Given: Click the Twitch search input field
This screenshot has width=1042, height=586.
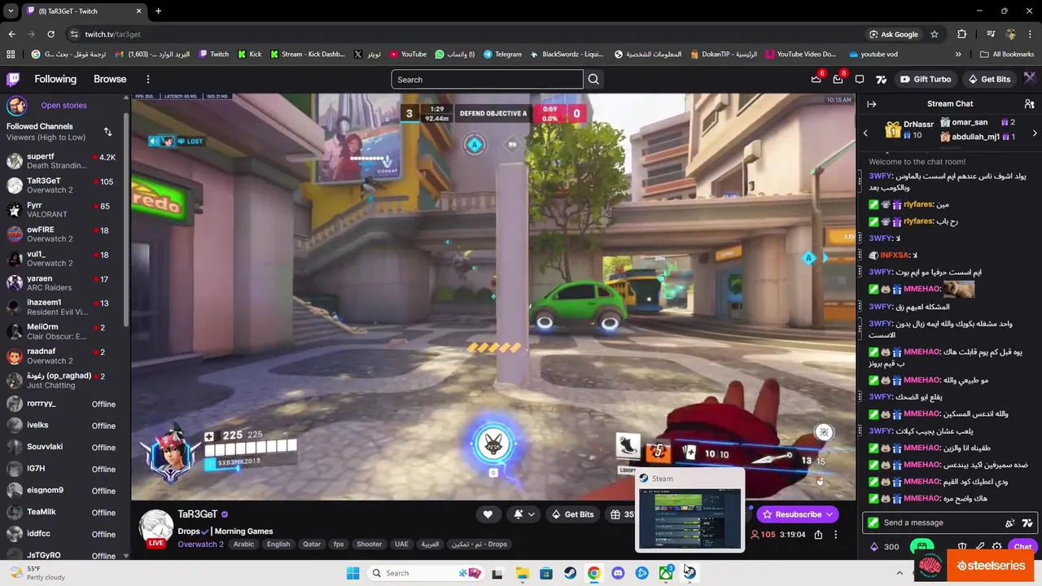Looking at the screenshot, I should [x=487, y=79].
